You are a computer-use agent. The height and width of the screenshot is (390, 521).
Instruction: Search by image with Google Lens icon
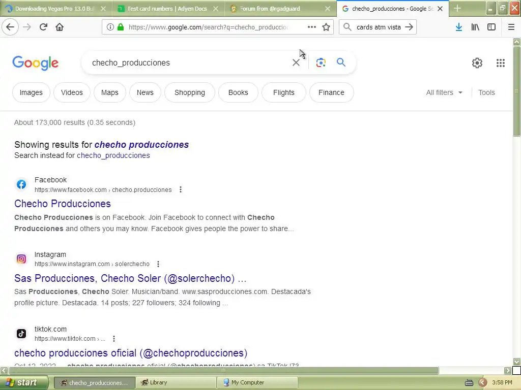(321, 62)
